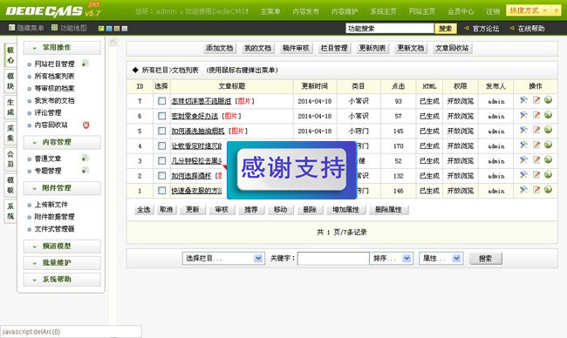Switch to the 模块 side tab
Screen dimensions: 567x338
(x=10, y=81)
